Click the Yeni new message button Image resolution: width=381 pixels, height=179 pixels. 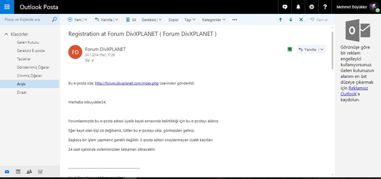click(75, 20)
